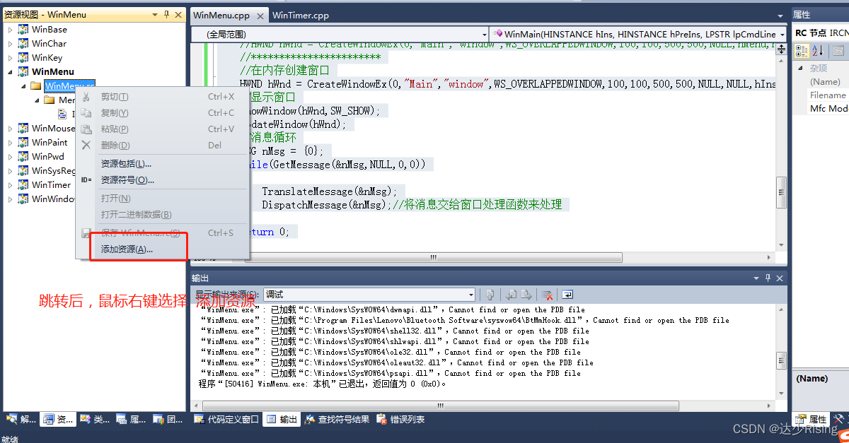Collapse the 杂项 category in properties
Image resolution: width=849 pixels, height=443 pixels.
(x=801, y=69)
